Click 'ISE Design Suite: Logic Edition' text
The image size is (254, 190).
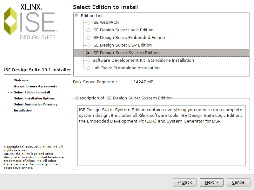pos(123,30)
